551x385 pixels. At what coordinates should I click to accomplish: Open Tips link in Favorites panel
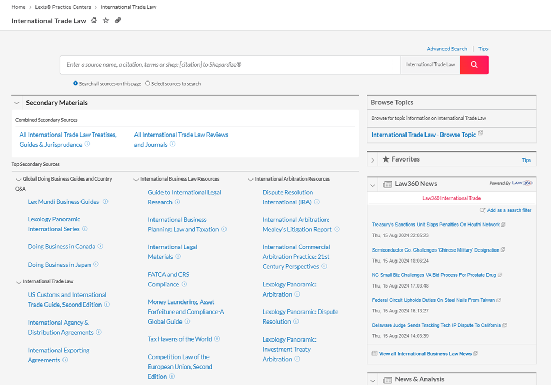click(527, 160)
